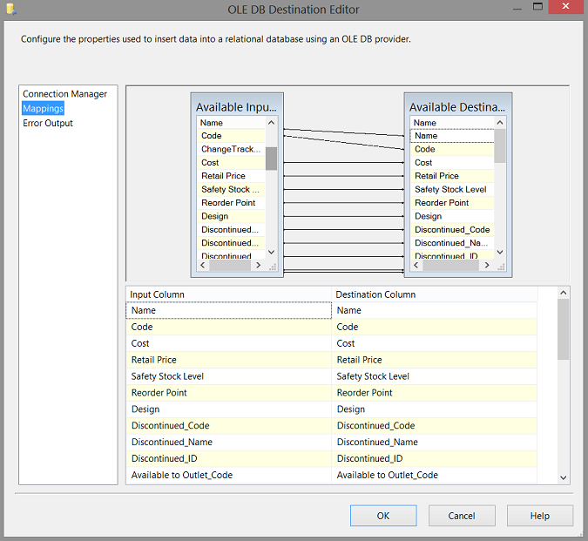Select ChangeTrack... item in input columns box
588x541 pixels.
230,150
